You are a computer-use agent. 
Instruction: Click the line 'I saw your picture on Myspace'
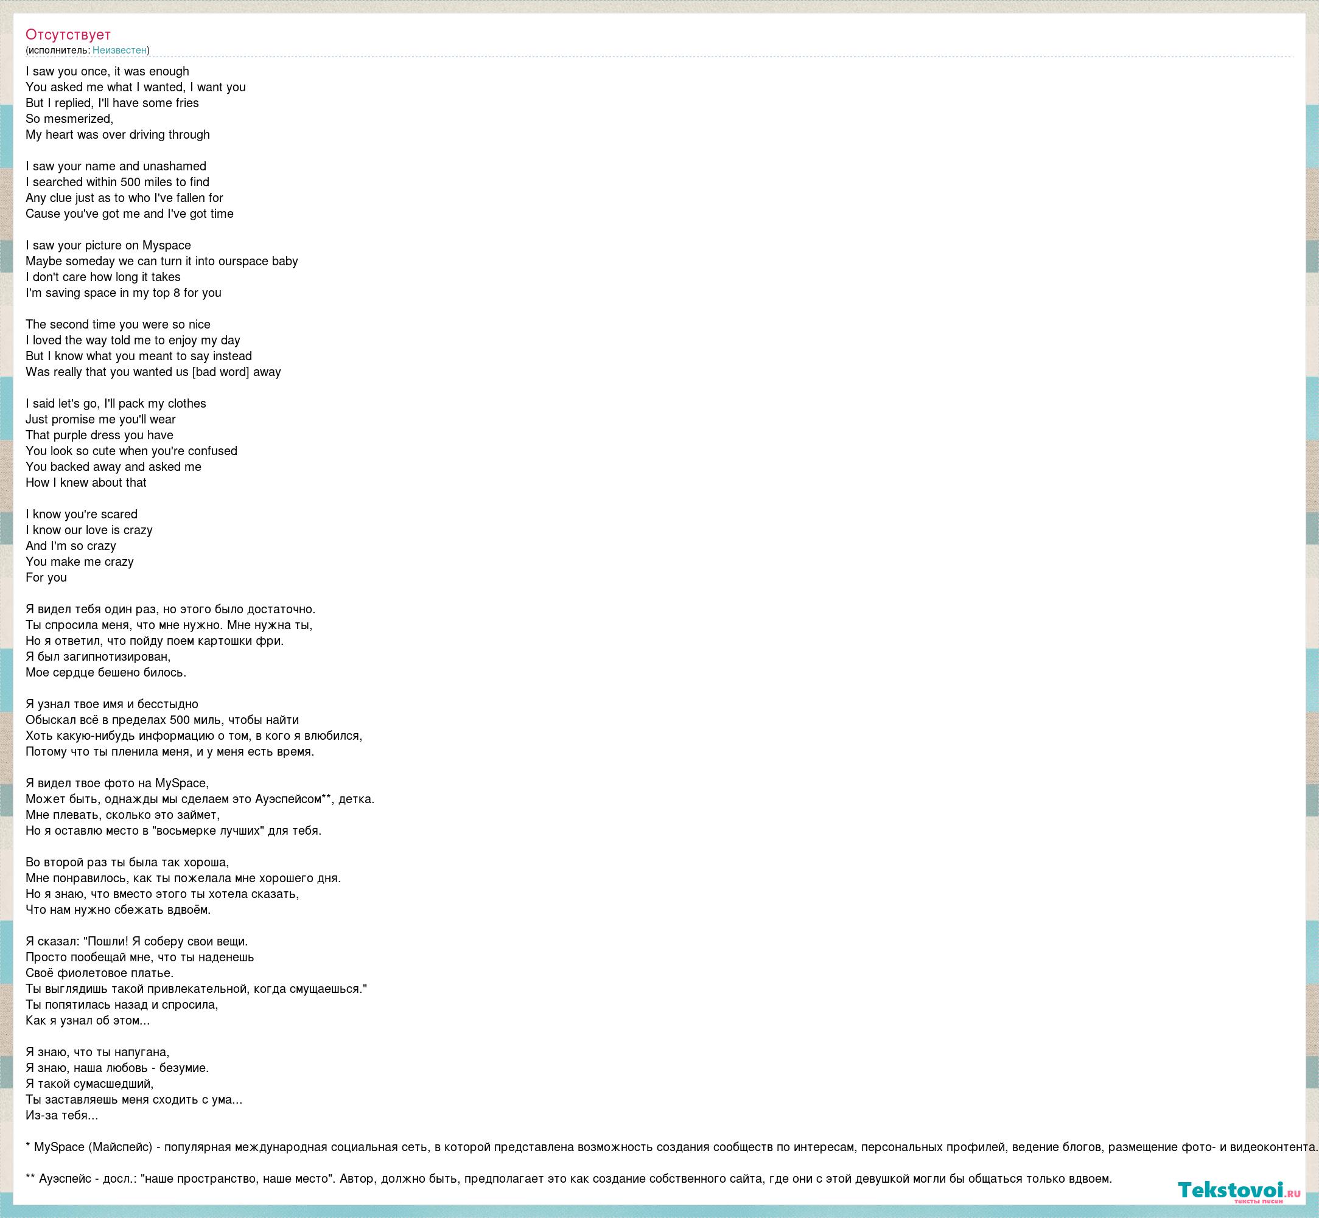click(x=108, y=245)
